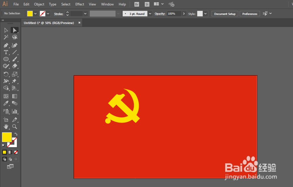293x187 pixels.
Task: Open stroke color dropdown in control bar
Action: click(x=48, y=14)
